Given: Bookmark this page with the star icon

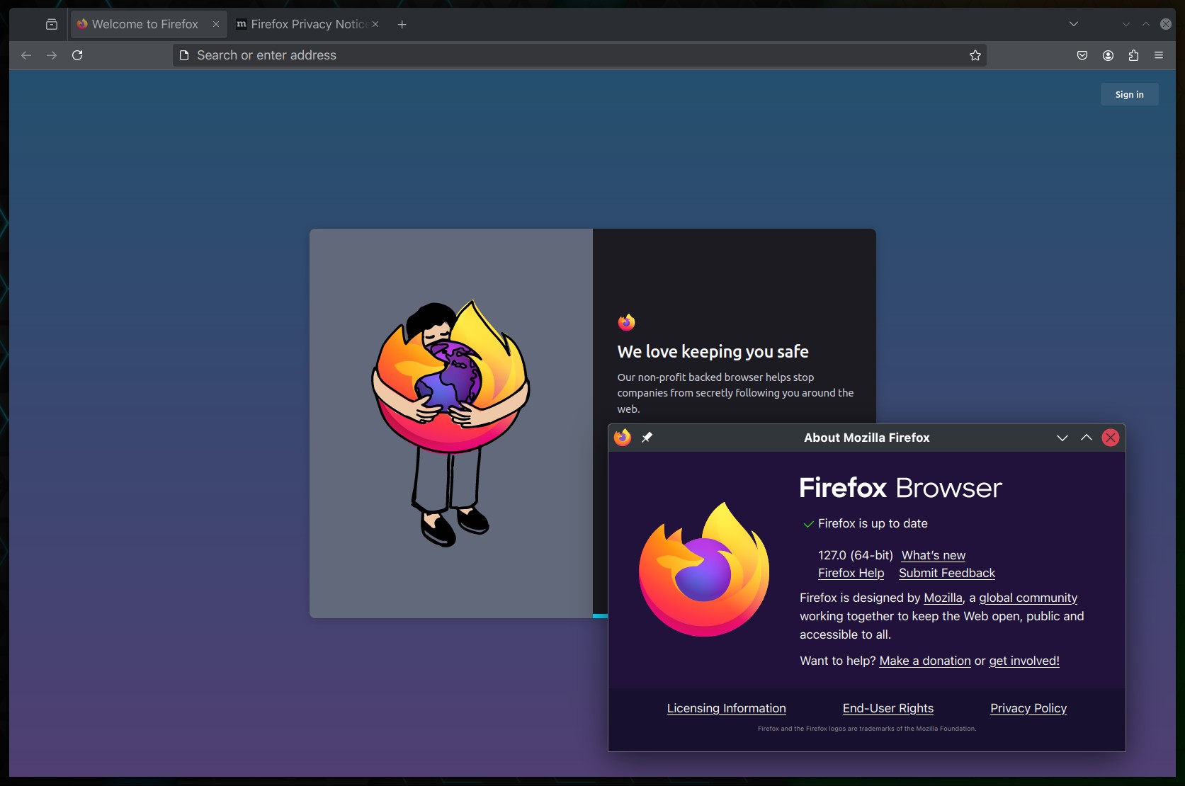Looking at the screenshot, I should [x=975, y=55].
